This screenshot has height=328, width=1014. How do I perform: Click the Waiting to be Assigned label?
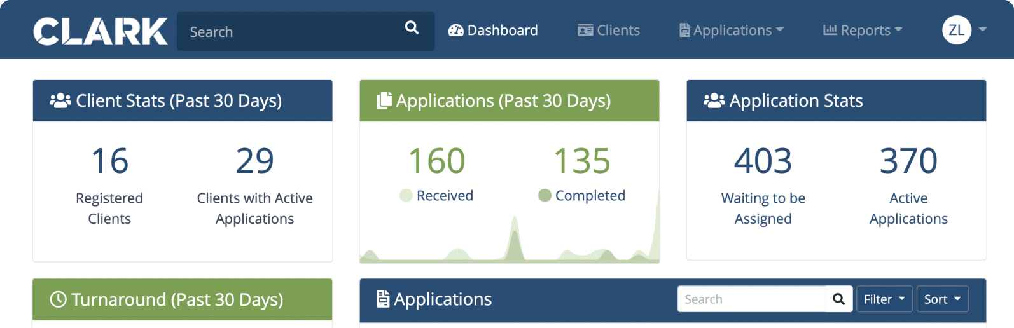point(763,208)
